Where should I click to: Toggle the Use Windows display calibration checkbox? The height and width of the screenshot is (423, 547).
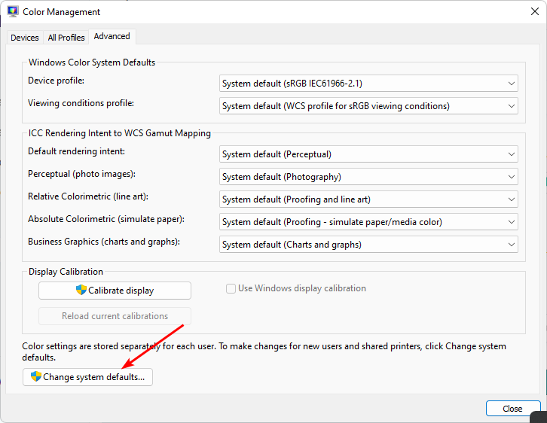click(231, 288)
